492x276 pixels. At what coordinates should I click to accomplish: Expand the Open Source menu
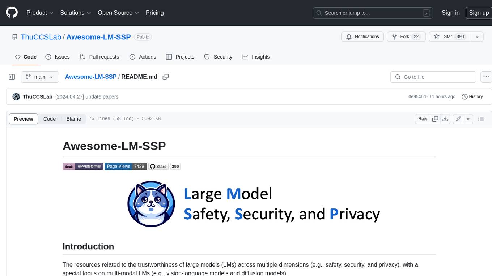[x=118, y=13]
